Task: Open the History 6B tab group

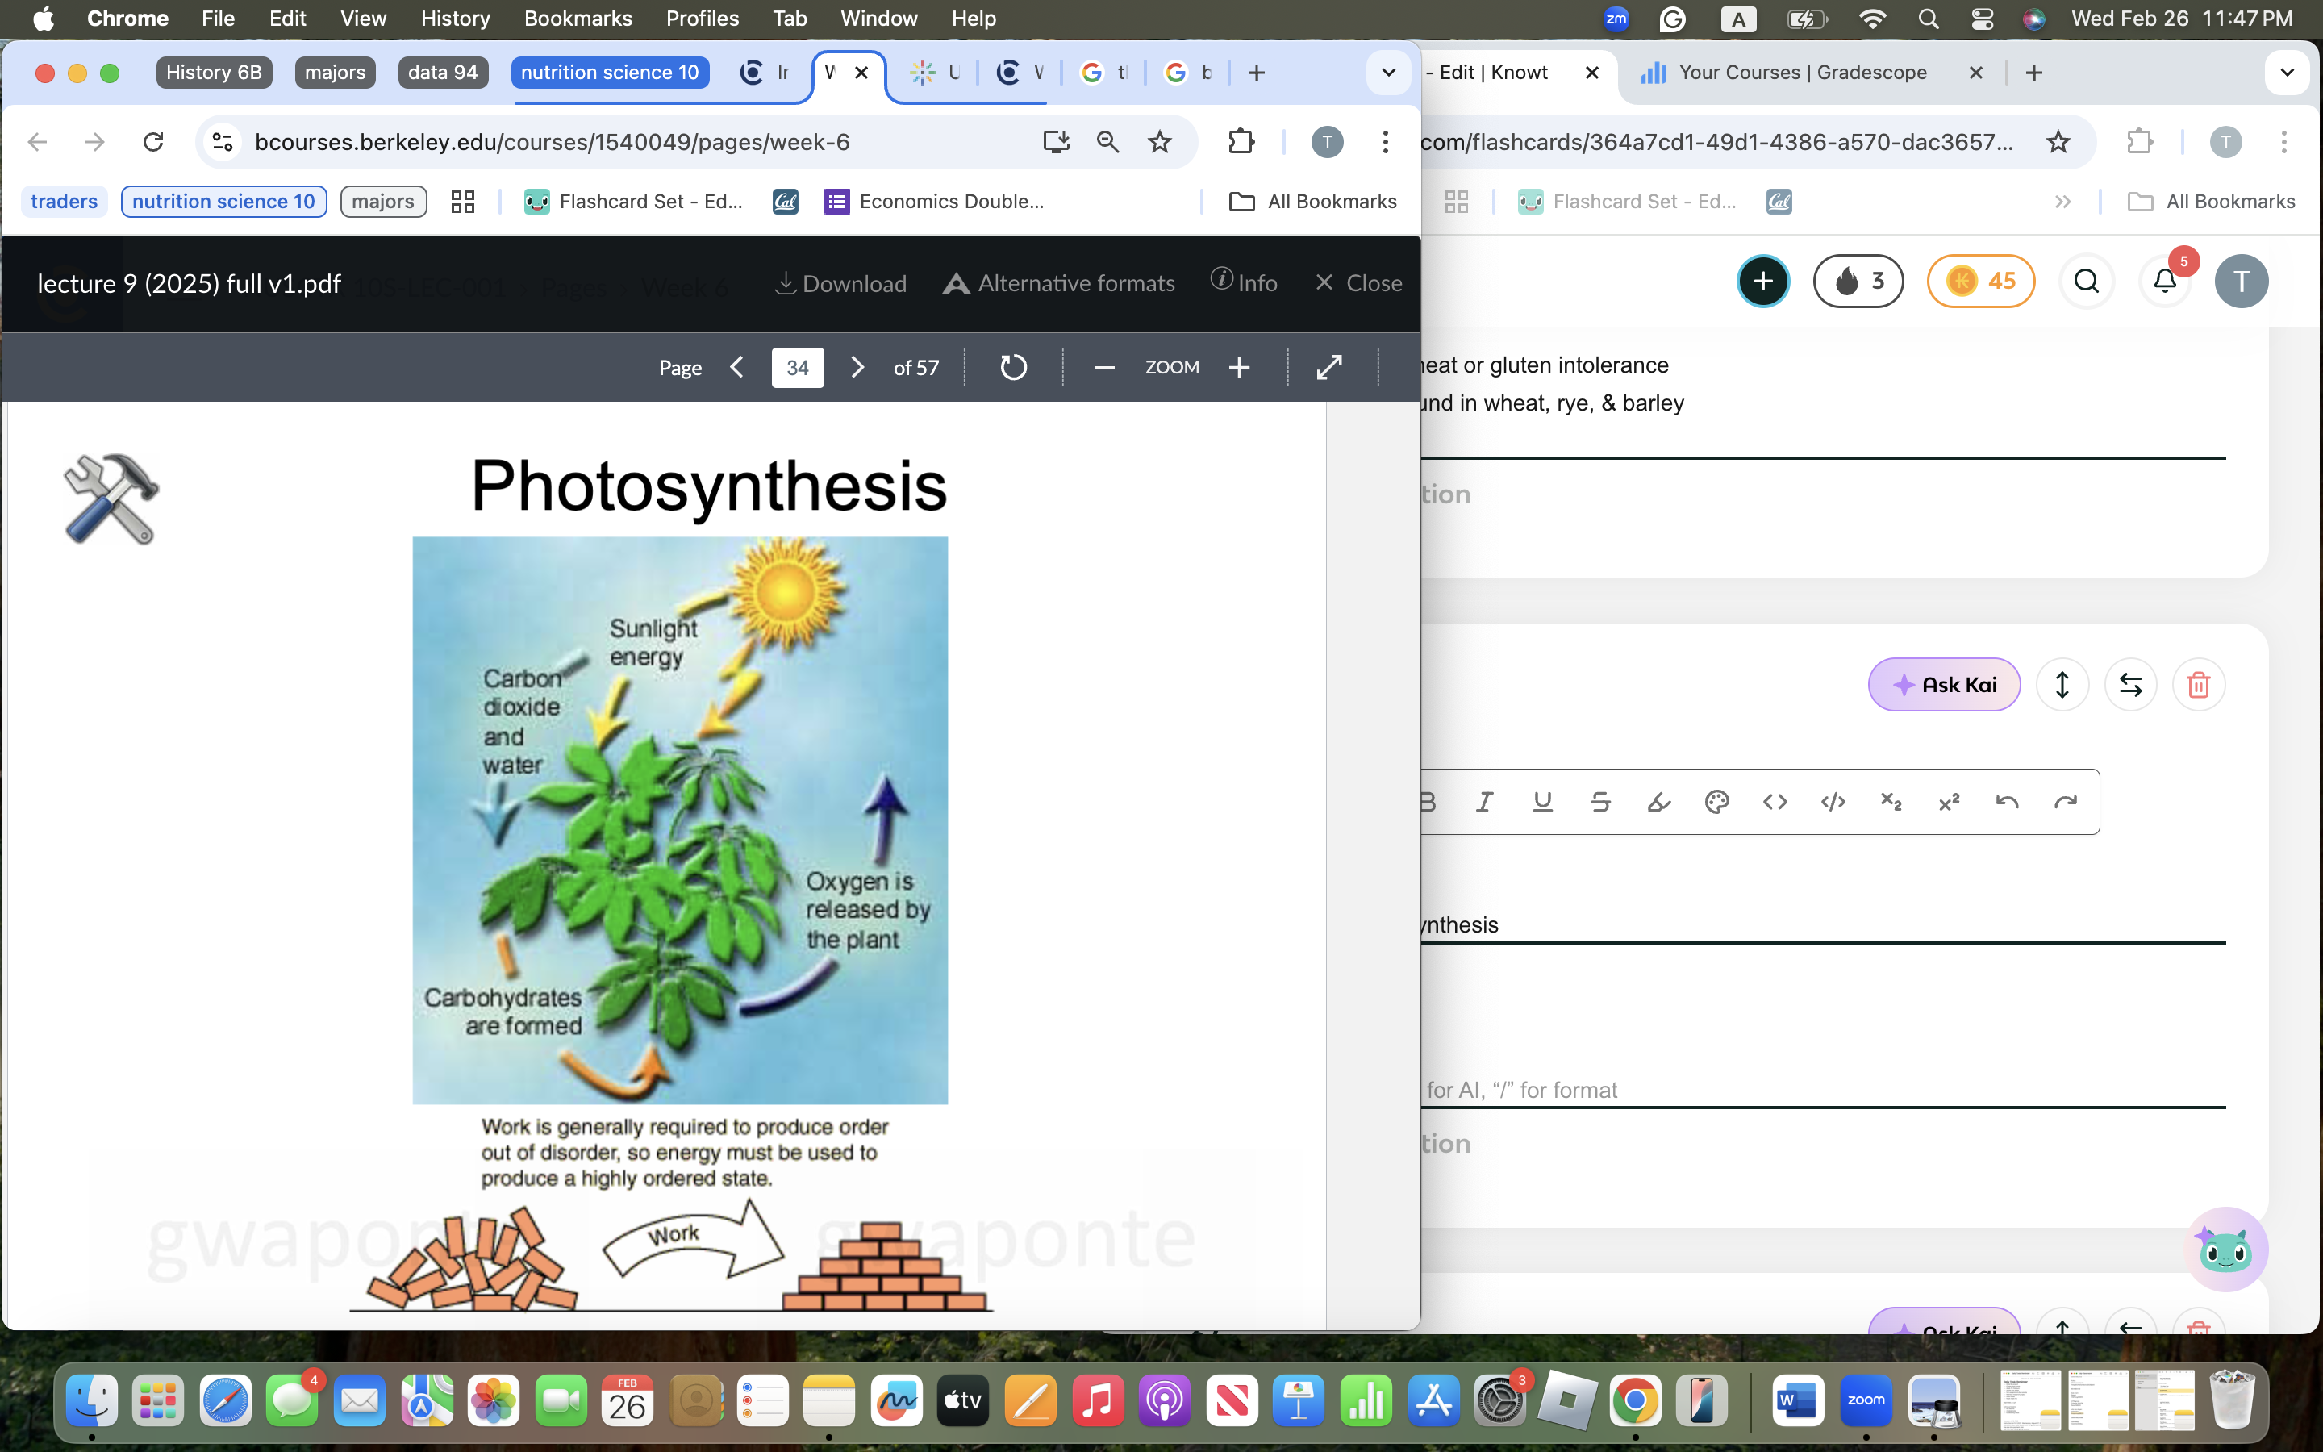Action: (214, 72)
